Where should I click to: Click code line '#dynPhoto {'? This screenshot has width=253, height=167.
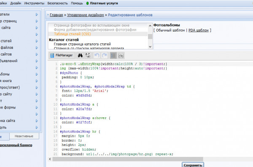click(x=71, y=73)
